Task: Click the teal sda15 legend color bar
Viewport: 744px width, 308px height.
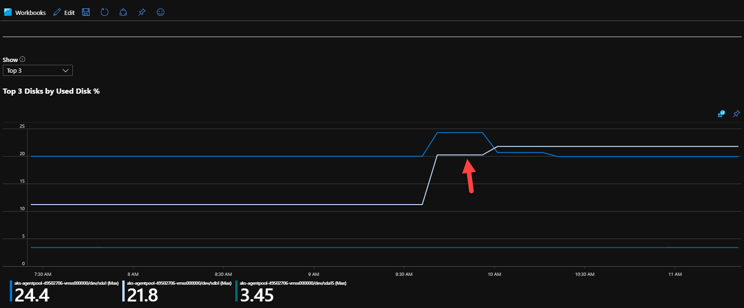Action: tap(237, 291)
